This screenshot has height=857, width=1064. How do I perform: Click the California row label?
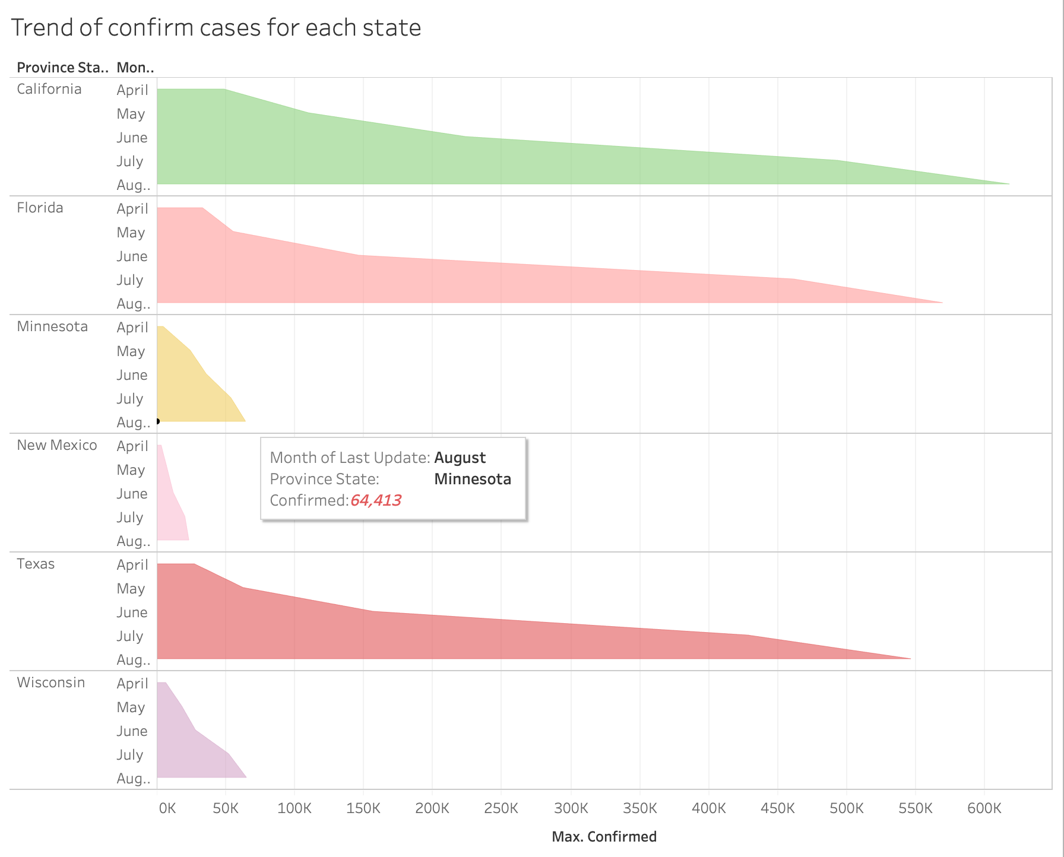pyautogui.click(x=49, y=89)
